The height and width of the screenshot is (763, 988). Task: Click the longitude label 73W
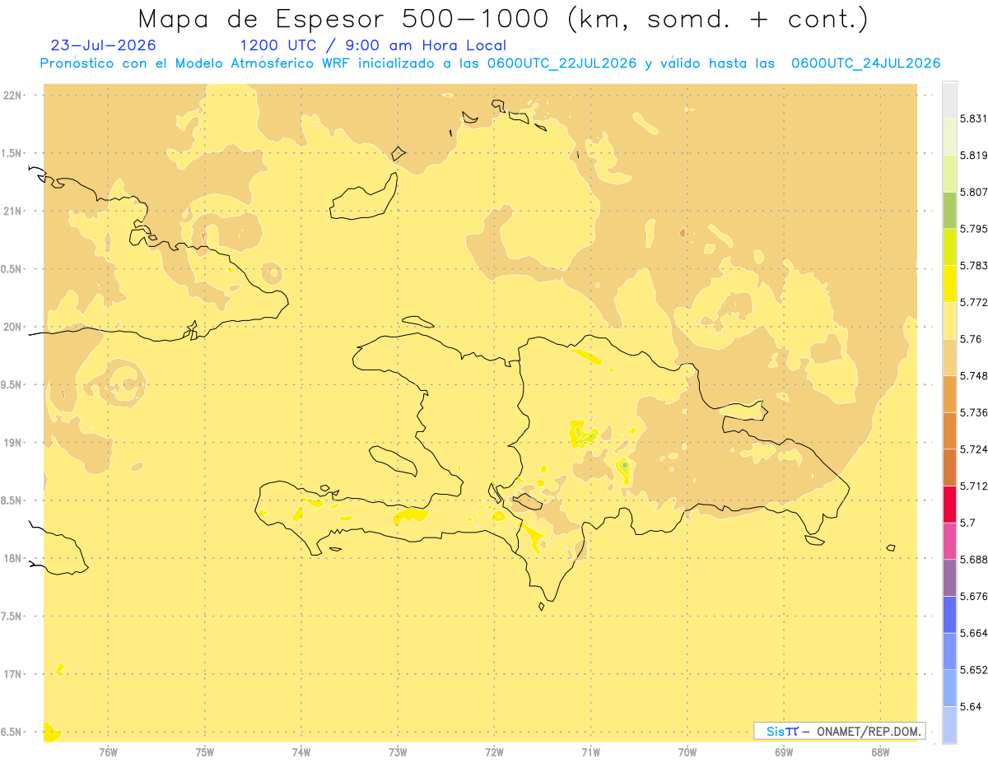click(x=398, y=751)
